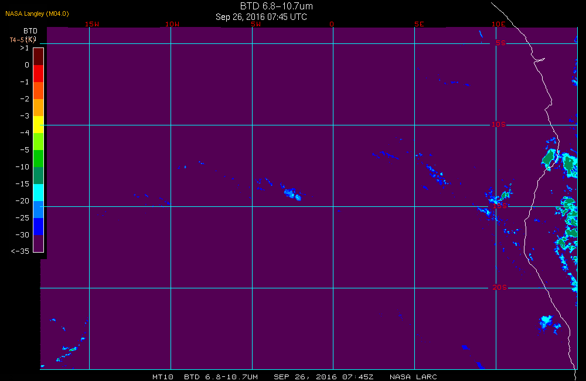Image resolution: width=586 pixels, height=381 pixels.
Task: Click the 'NASA Langley (M04.0)' label
Action: [x=37, y=14]
